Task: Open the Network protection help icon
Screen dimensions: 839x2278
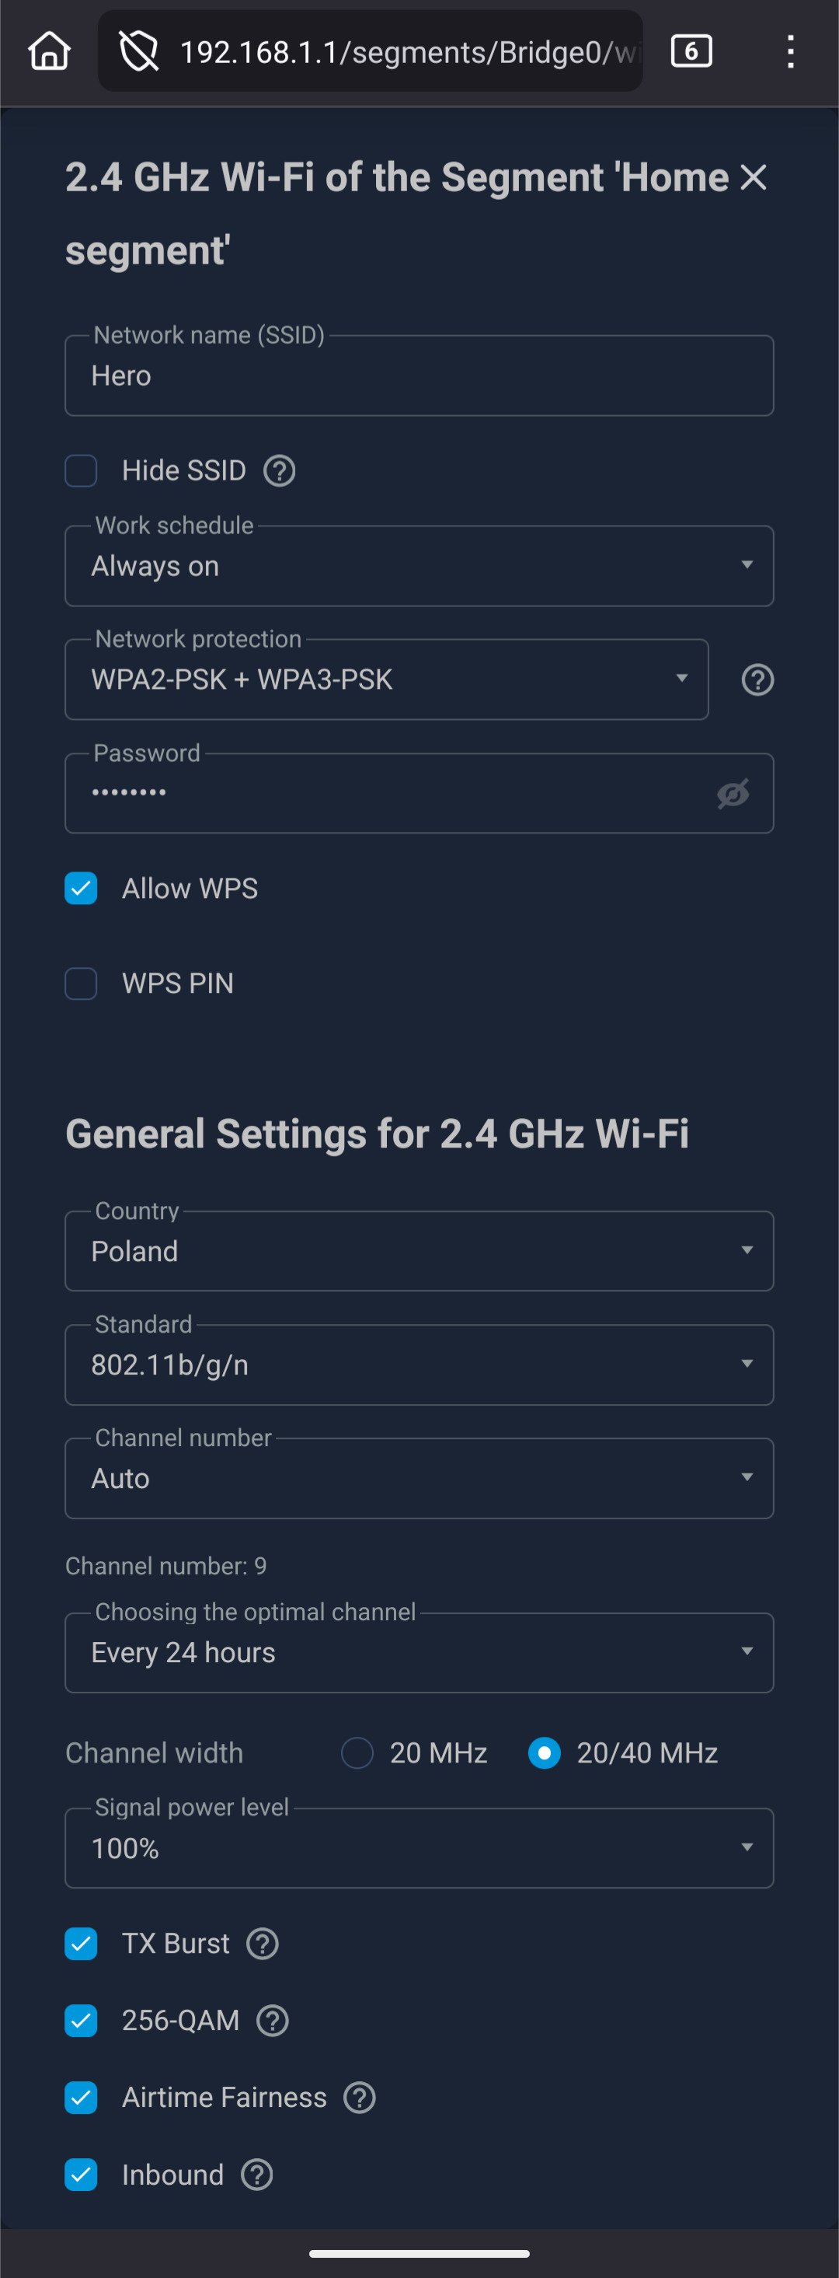Action: pyautogui.click(x=757, y=680)
